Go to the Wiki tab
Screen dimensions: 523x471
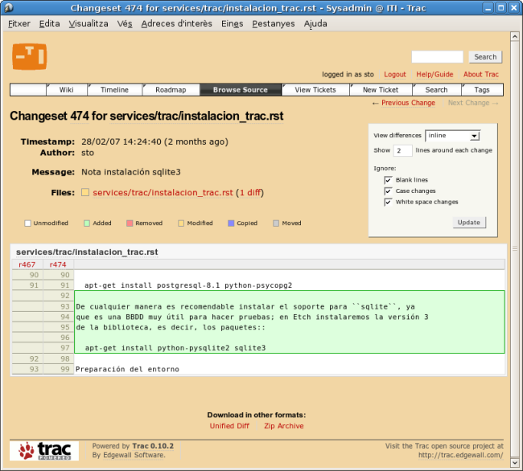point(67,89)
